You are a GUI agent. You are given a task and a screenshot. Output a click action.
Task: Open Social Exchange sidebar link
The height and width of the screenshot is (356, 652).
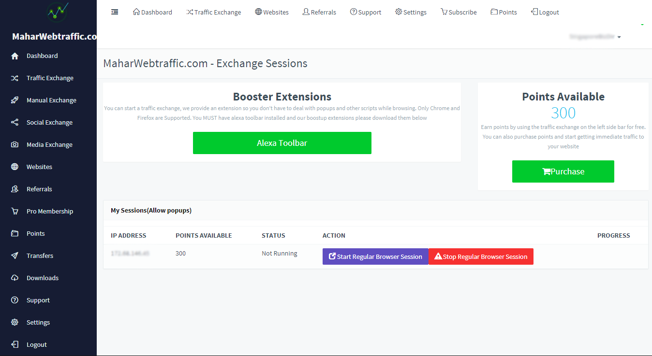click(49, 123)
